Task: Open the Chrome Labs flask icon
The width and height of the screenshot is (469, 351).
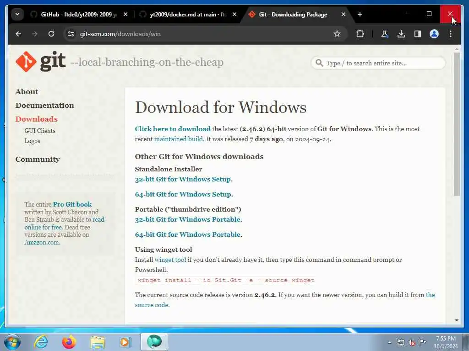Action: [384, 34]
